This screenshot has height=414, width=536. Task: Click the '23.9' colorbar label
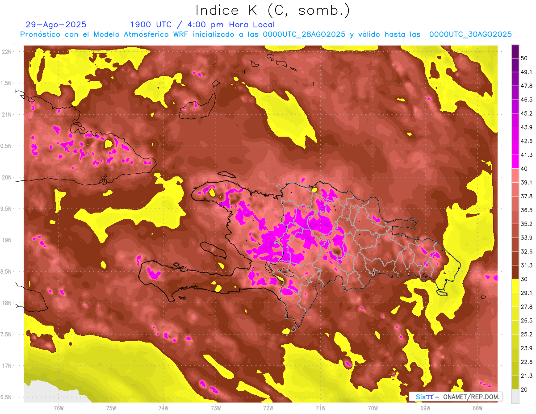tap(526, 348)
